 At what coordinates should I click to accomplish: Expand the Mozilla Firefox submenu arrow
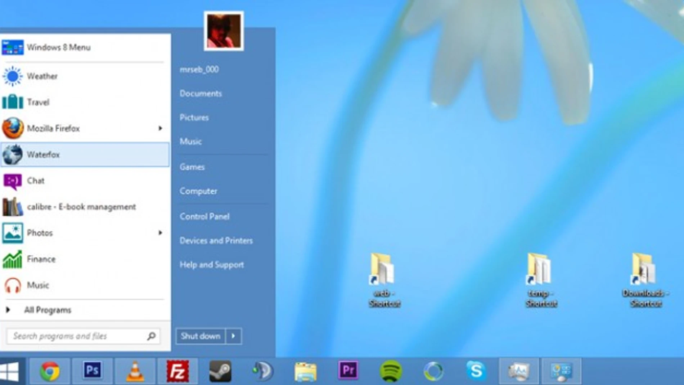click(x=160, y=128)
